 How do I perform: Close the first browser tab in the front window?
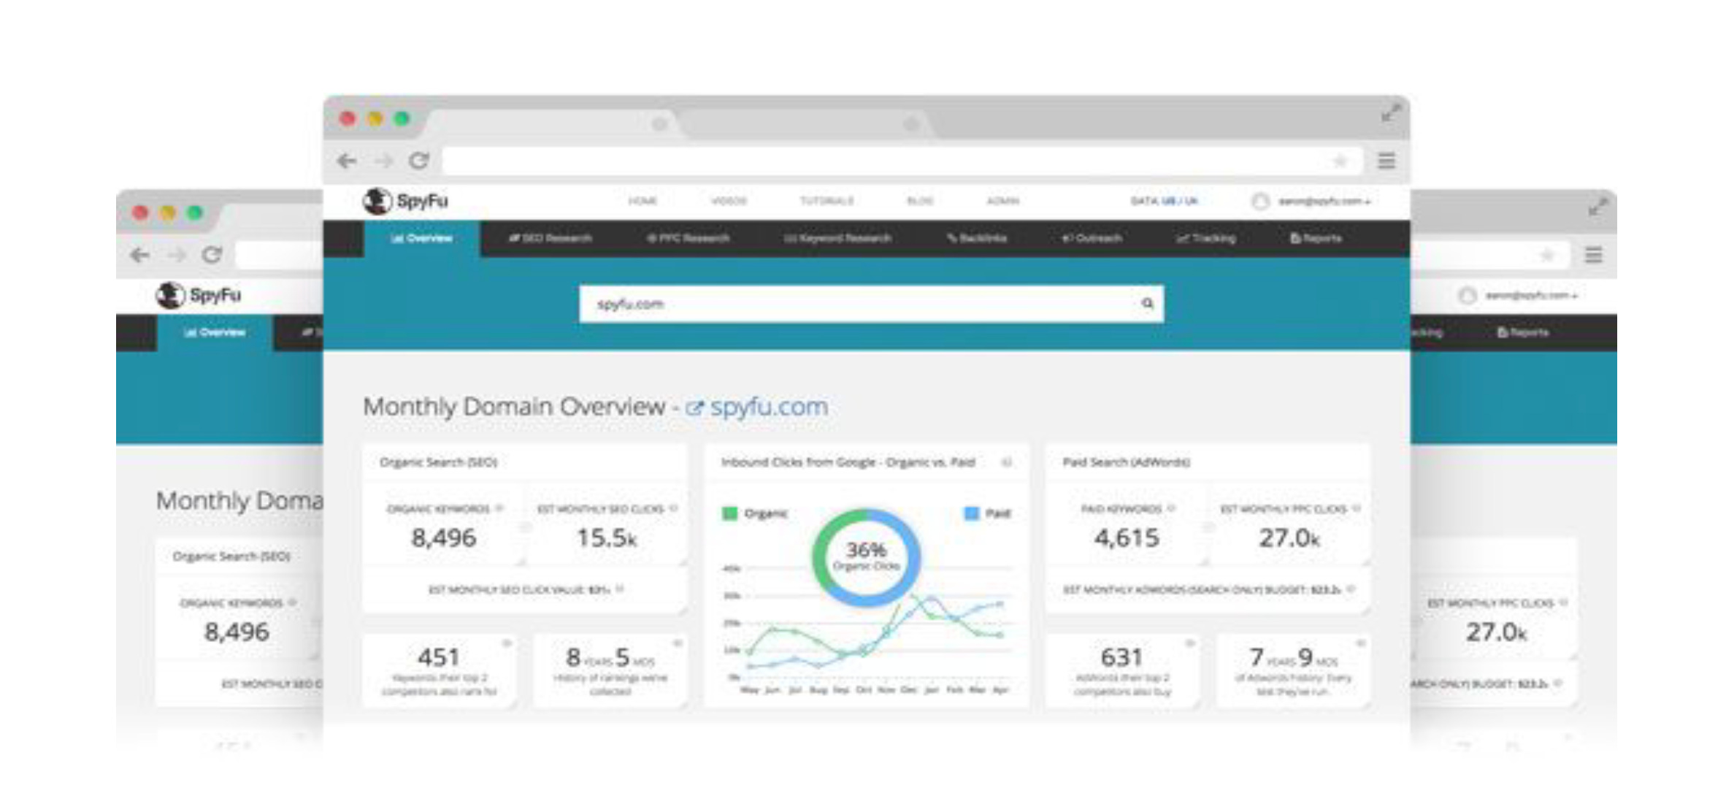pyautogui.click(x=659, y=124)
